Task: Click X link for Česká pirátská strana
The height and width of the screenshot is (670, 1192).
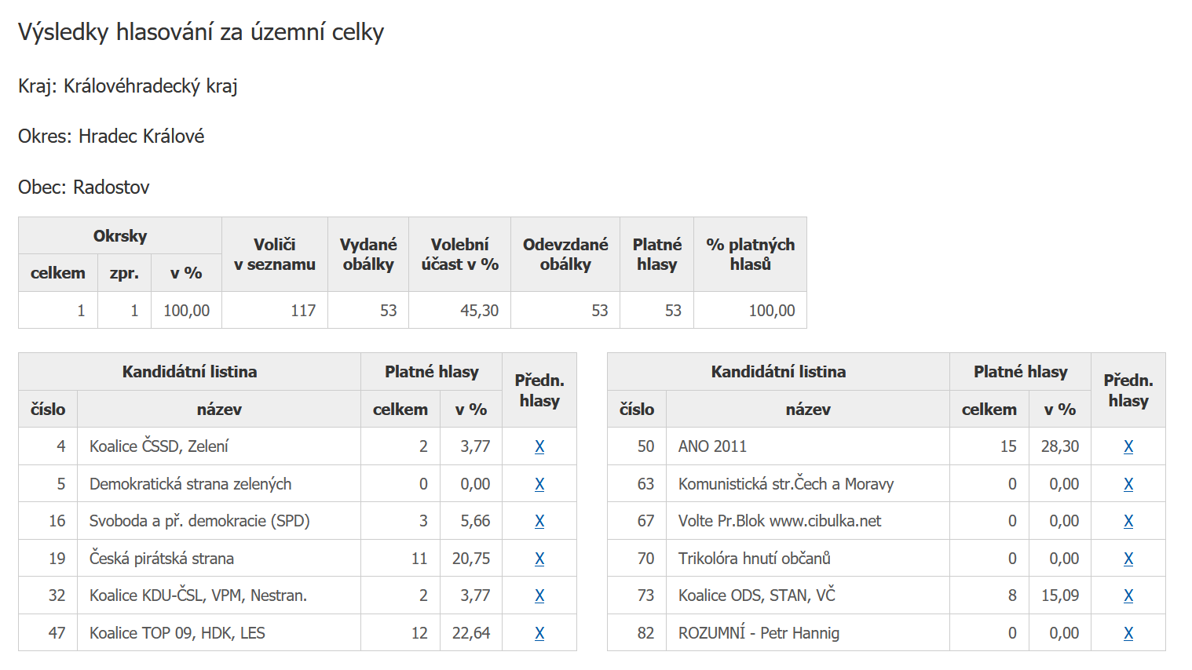Action: (539, 559)
